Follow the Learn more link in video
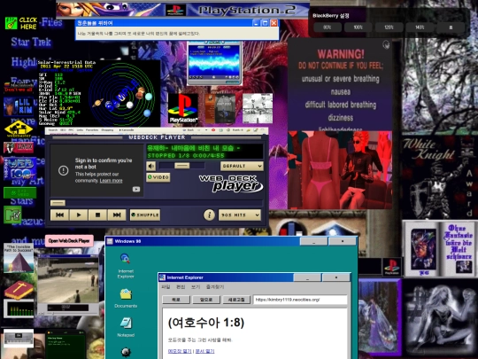Image resolution: width=478 pixels, height=359 pixels. pos(111,181)
